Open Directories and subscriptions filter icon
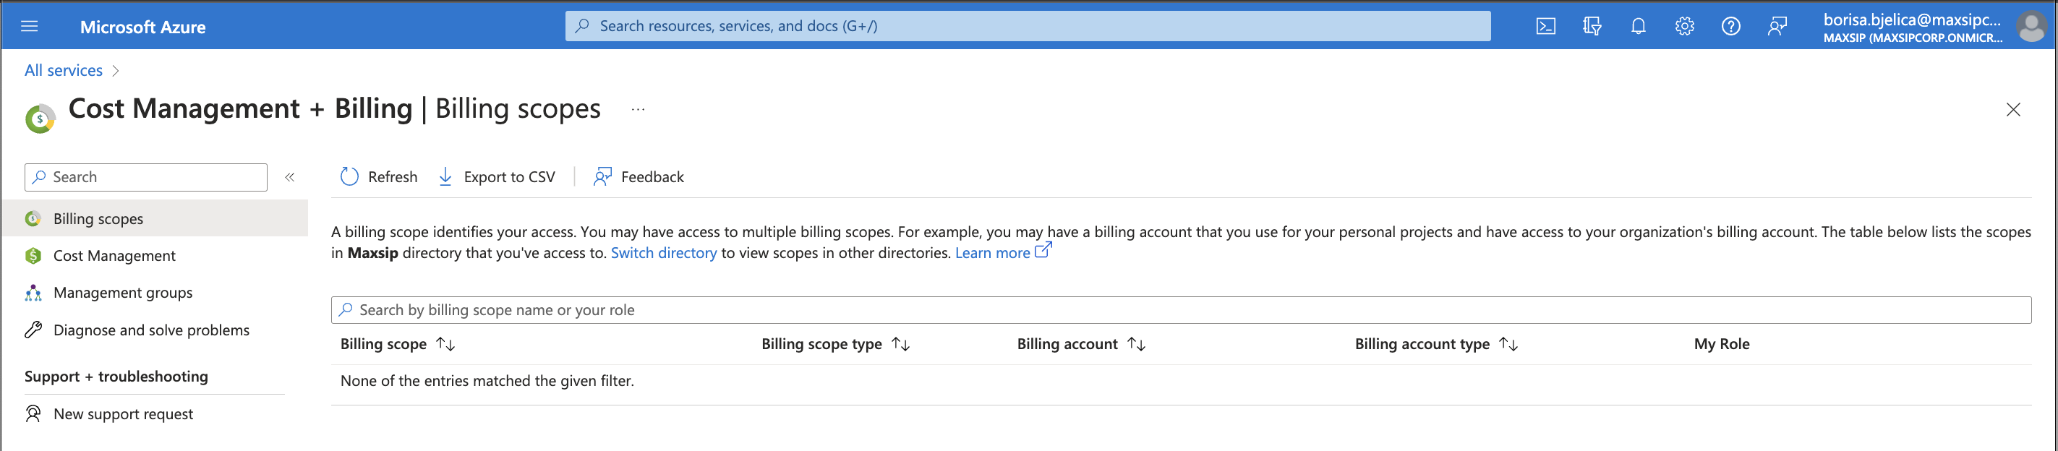 1592,26
